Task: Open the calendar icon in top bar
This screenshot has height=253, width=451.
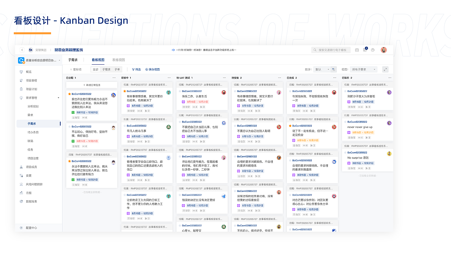Action: 357,50
